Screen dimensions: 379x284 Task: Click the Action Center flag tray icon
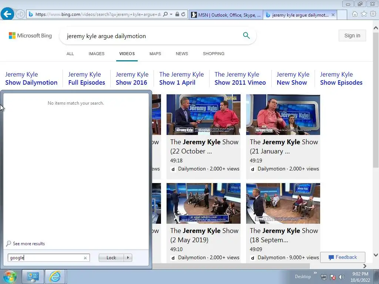coord(333,277)
